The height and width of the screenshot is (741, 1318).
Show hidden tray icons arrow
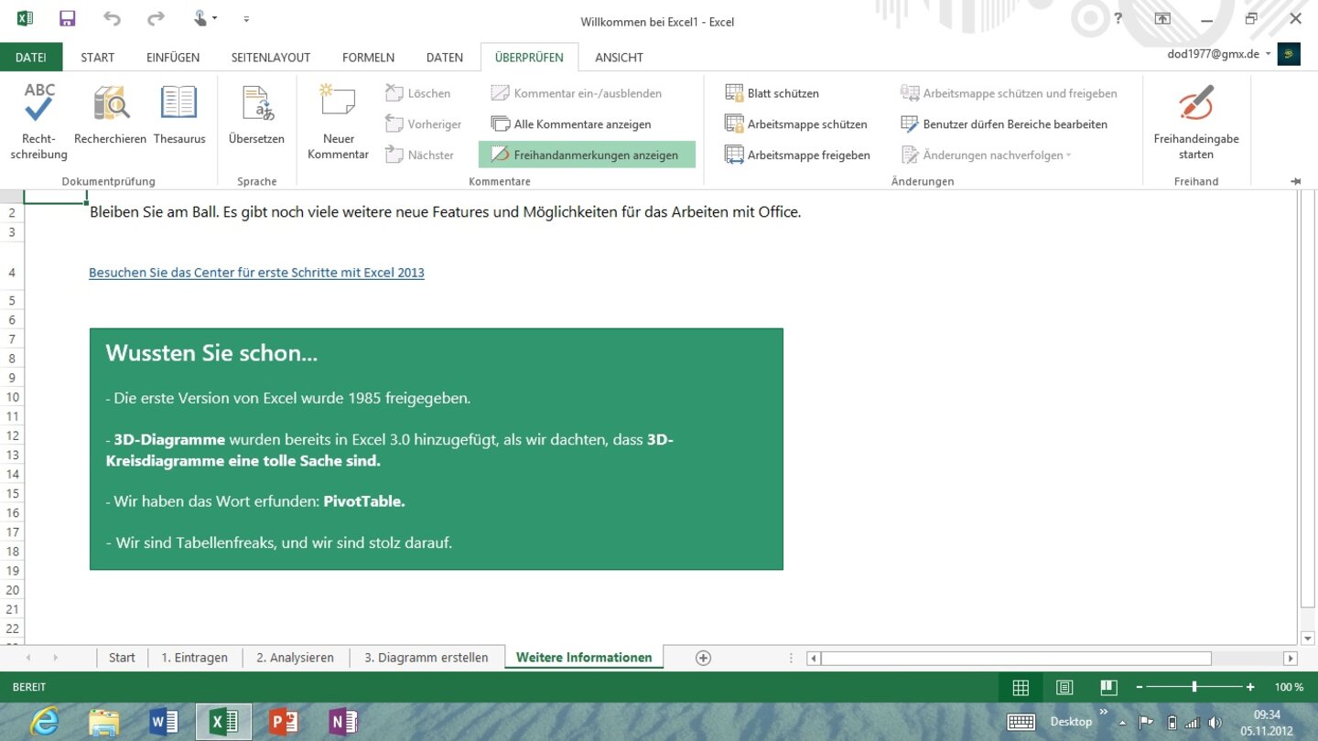pos(1122,723)
